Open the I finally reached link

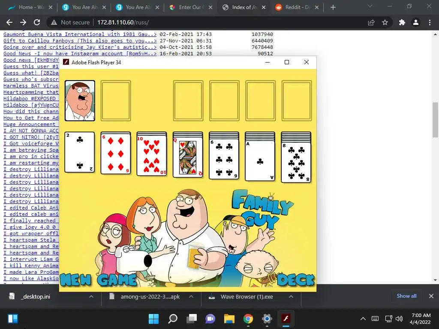31,221
